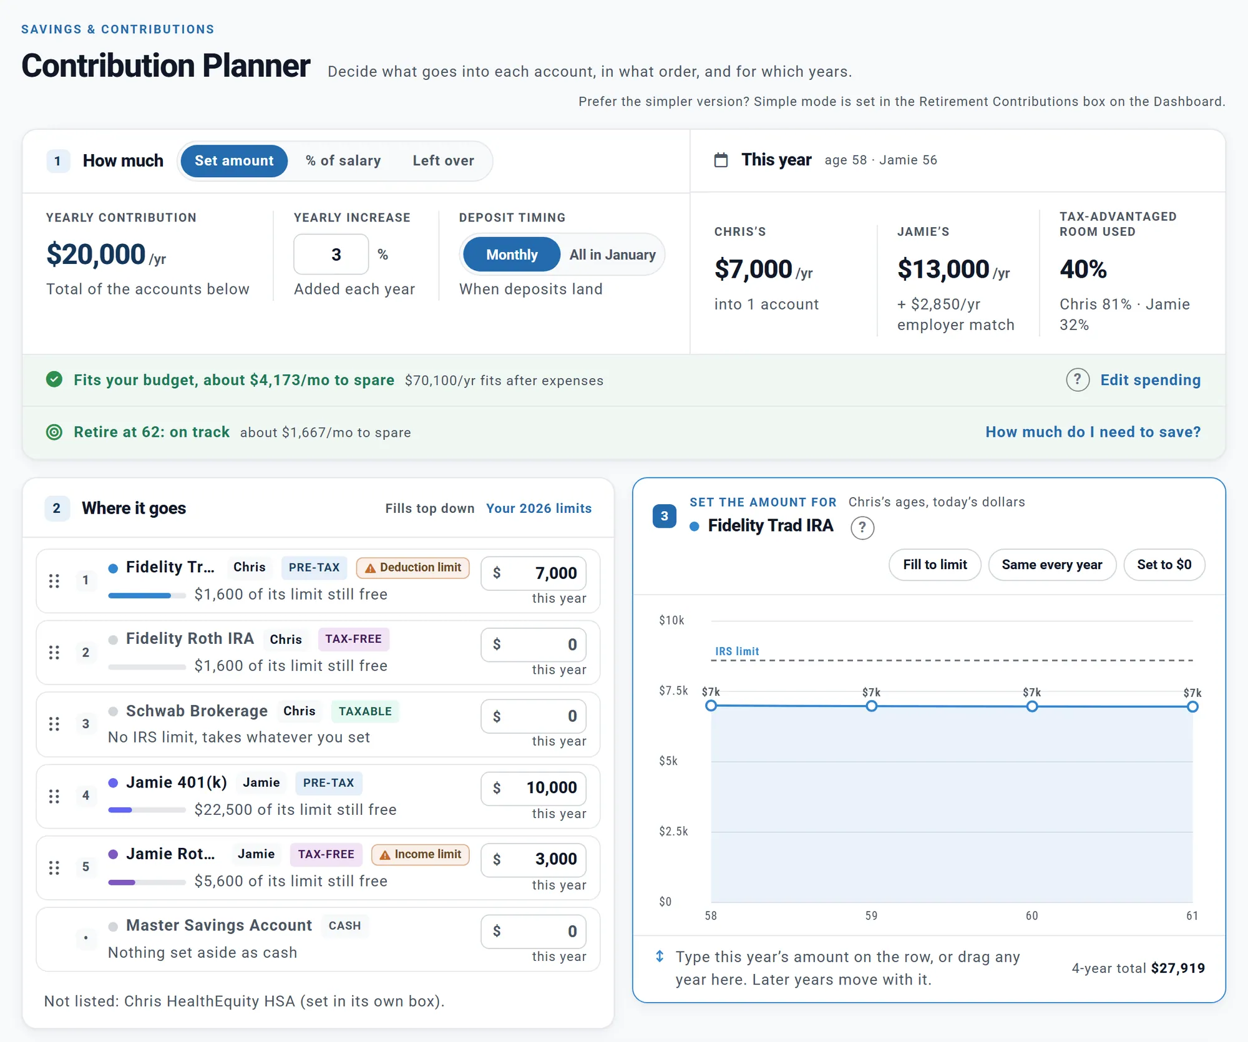Click the IRS limit label on chart

click(737, 651)
